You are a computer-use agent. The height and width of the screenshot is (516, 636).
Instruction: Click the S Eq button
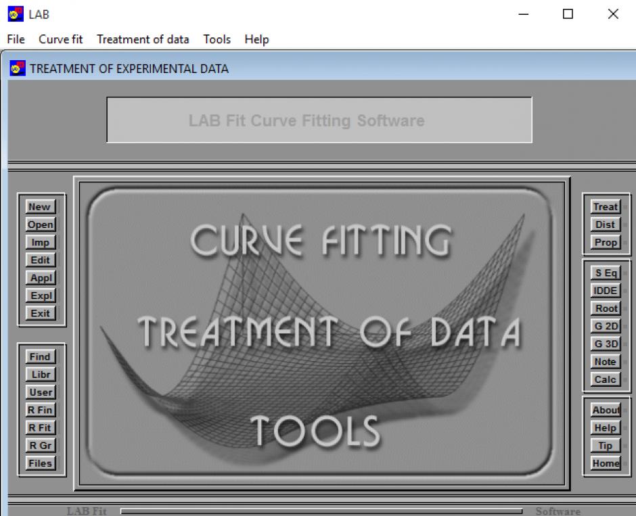point(606,273)
